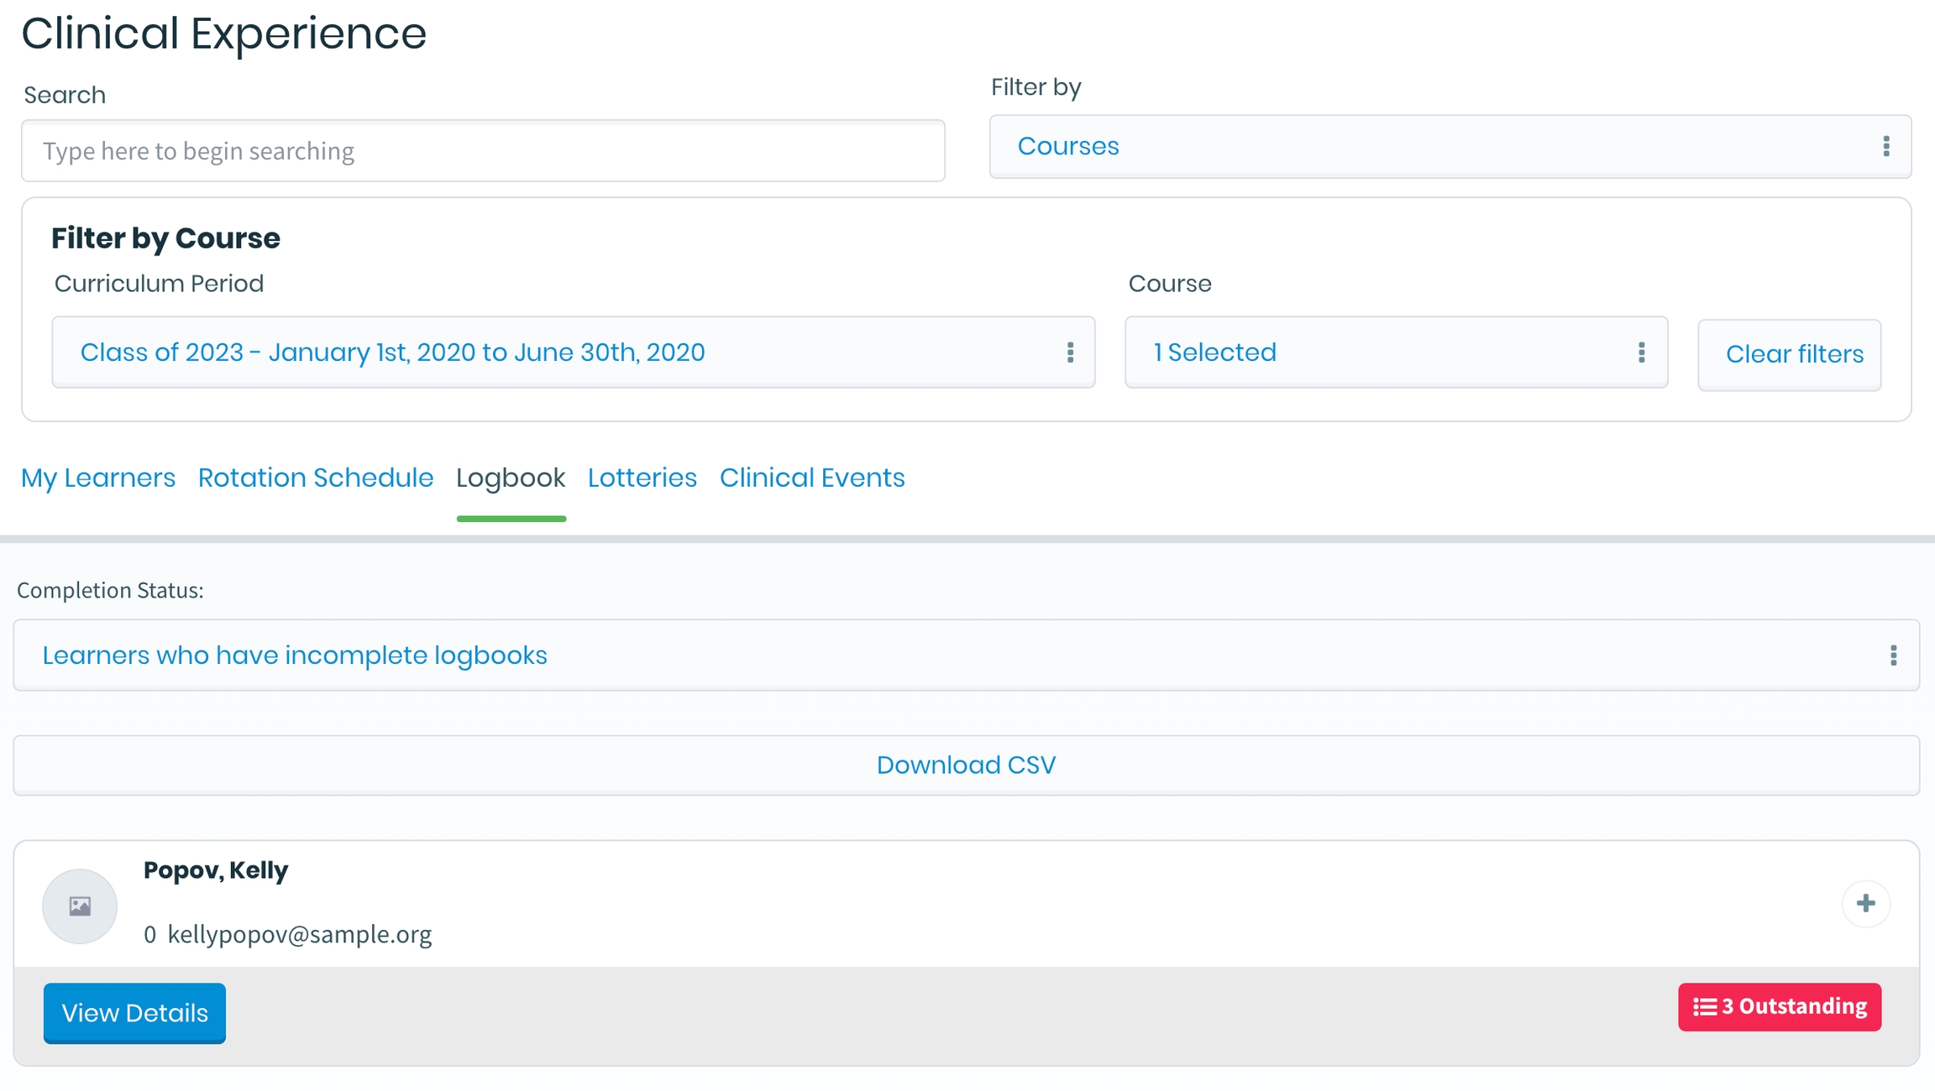
Task: Click the Courses filter kebab icon
Action: (1886, 147)
